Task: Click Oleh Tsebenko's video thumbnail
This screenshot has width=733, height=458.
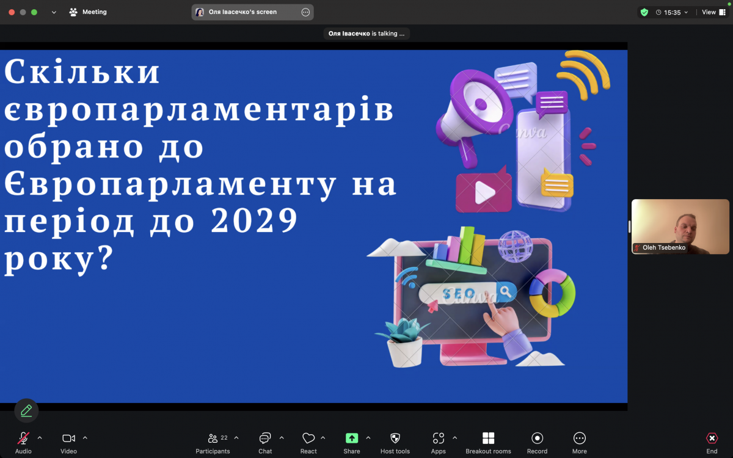Action: pyautogui.click(x=680, y=226)
